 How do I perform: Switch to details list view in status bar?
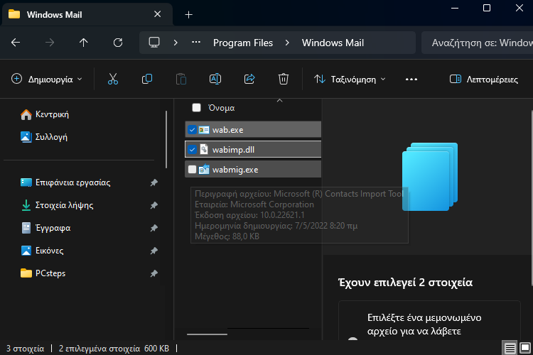point(510,348)
